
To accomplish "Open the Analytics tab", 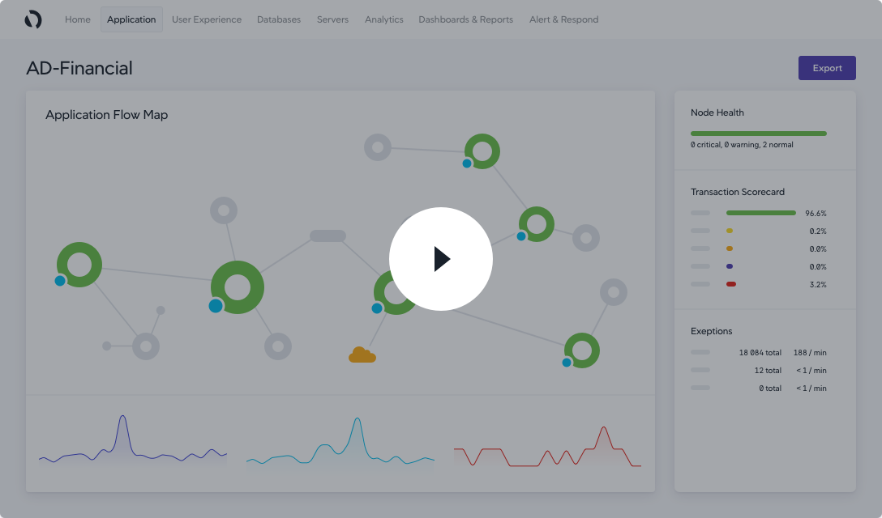I will [384, 19].
